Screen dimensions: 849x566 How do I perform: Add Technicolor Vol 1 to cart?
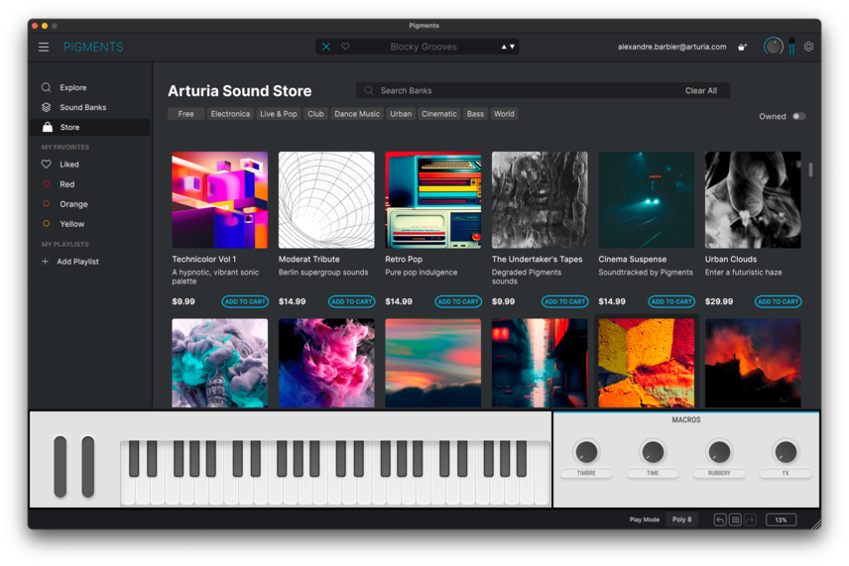[x=245, y=301]
